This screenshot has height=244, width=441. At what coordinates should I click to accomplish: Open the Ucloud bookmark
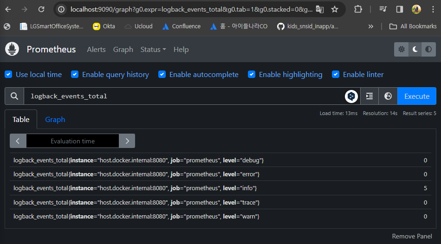[139, 26]
